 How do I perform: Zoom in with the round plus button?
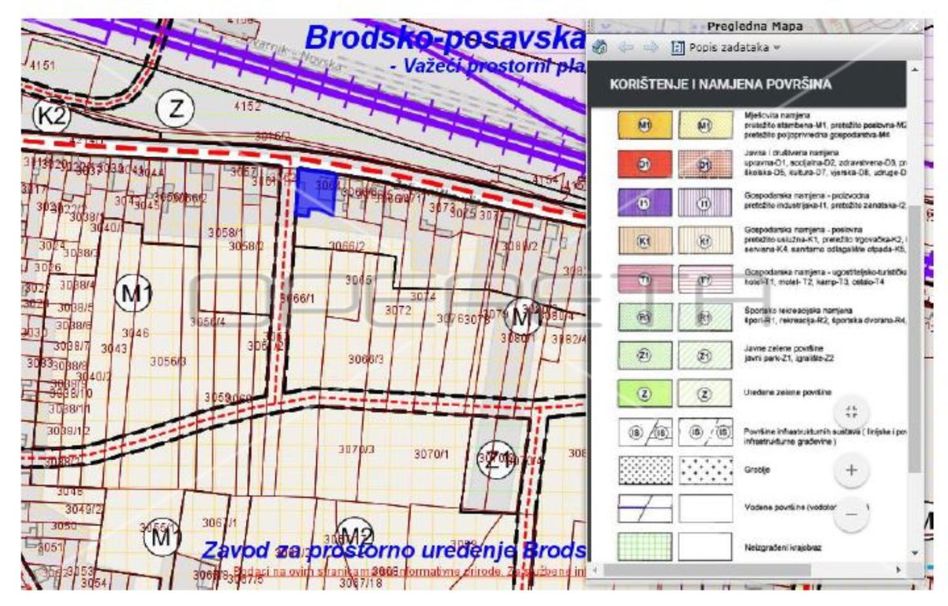[x=851, y=471]
